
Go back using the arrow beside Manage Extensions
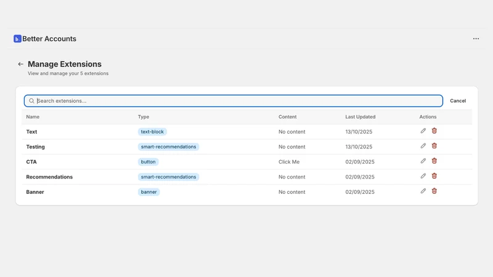tap(21, 64)
